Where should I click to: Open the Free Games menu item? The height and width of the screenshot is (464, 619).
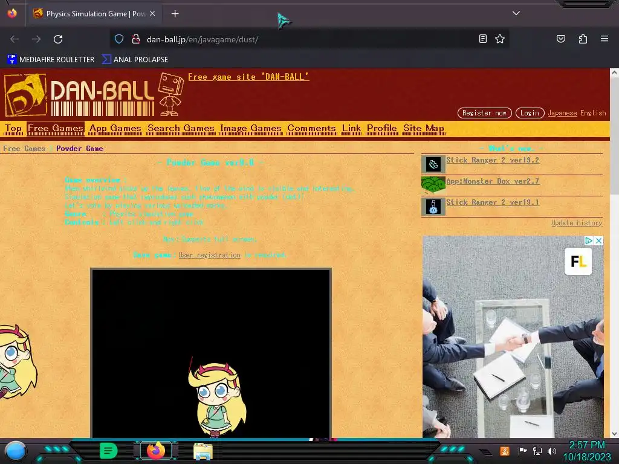(x=56, y=128)
